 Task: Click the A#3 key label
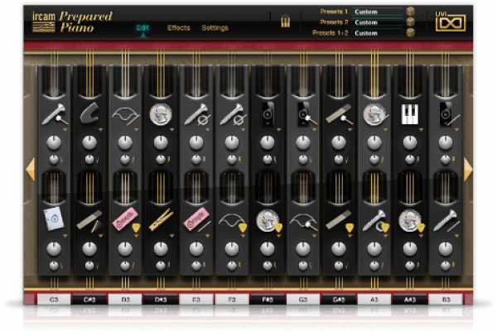pos(410,300)
